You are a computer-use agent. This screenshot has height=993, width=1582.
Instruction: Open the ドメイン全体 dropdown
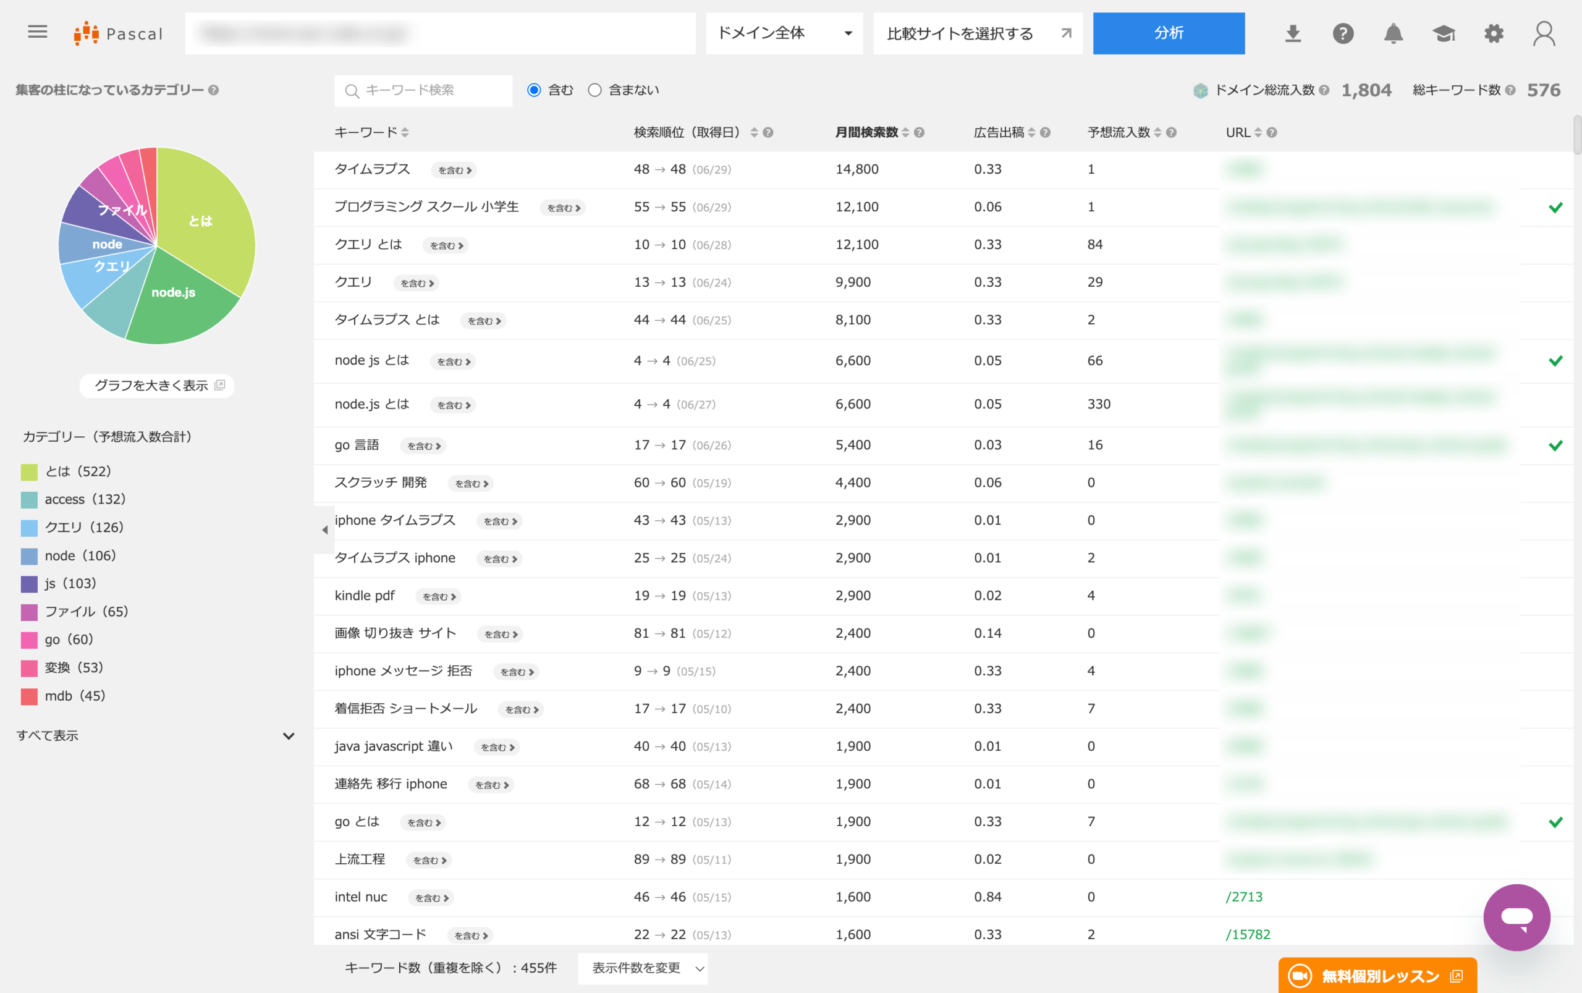784,33
